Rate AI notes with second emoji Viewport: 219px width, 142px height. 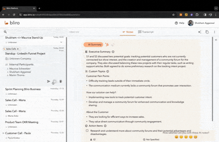[181, 137]
